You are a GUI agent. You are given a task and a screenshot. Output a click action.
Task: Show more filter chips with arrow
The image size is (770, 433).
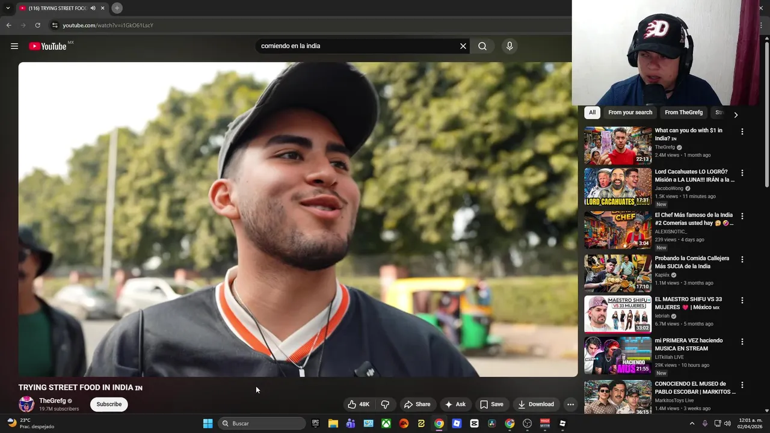[x=735, y=114]
